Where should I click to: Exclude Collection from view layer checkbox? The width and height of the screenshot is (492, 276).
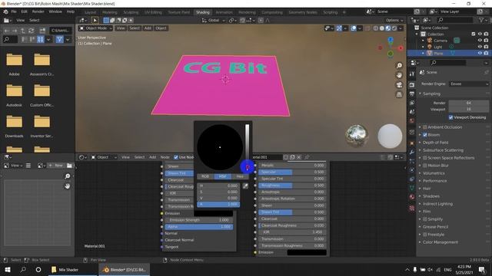(474, 34)
